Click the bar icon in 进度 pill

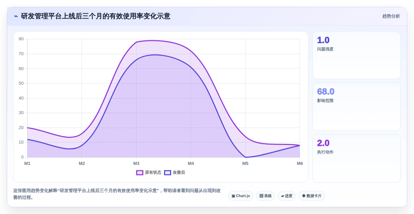click(283, 196)
